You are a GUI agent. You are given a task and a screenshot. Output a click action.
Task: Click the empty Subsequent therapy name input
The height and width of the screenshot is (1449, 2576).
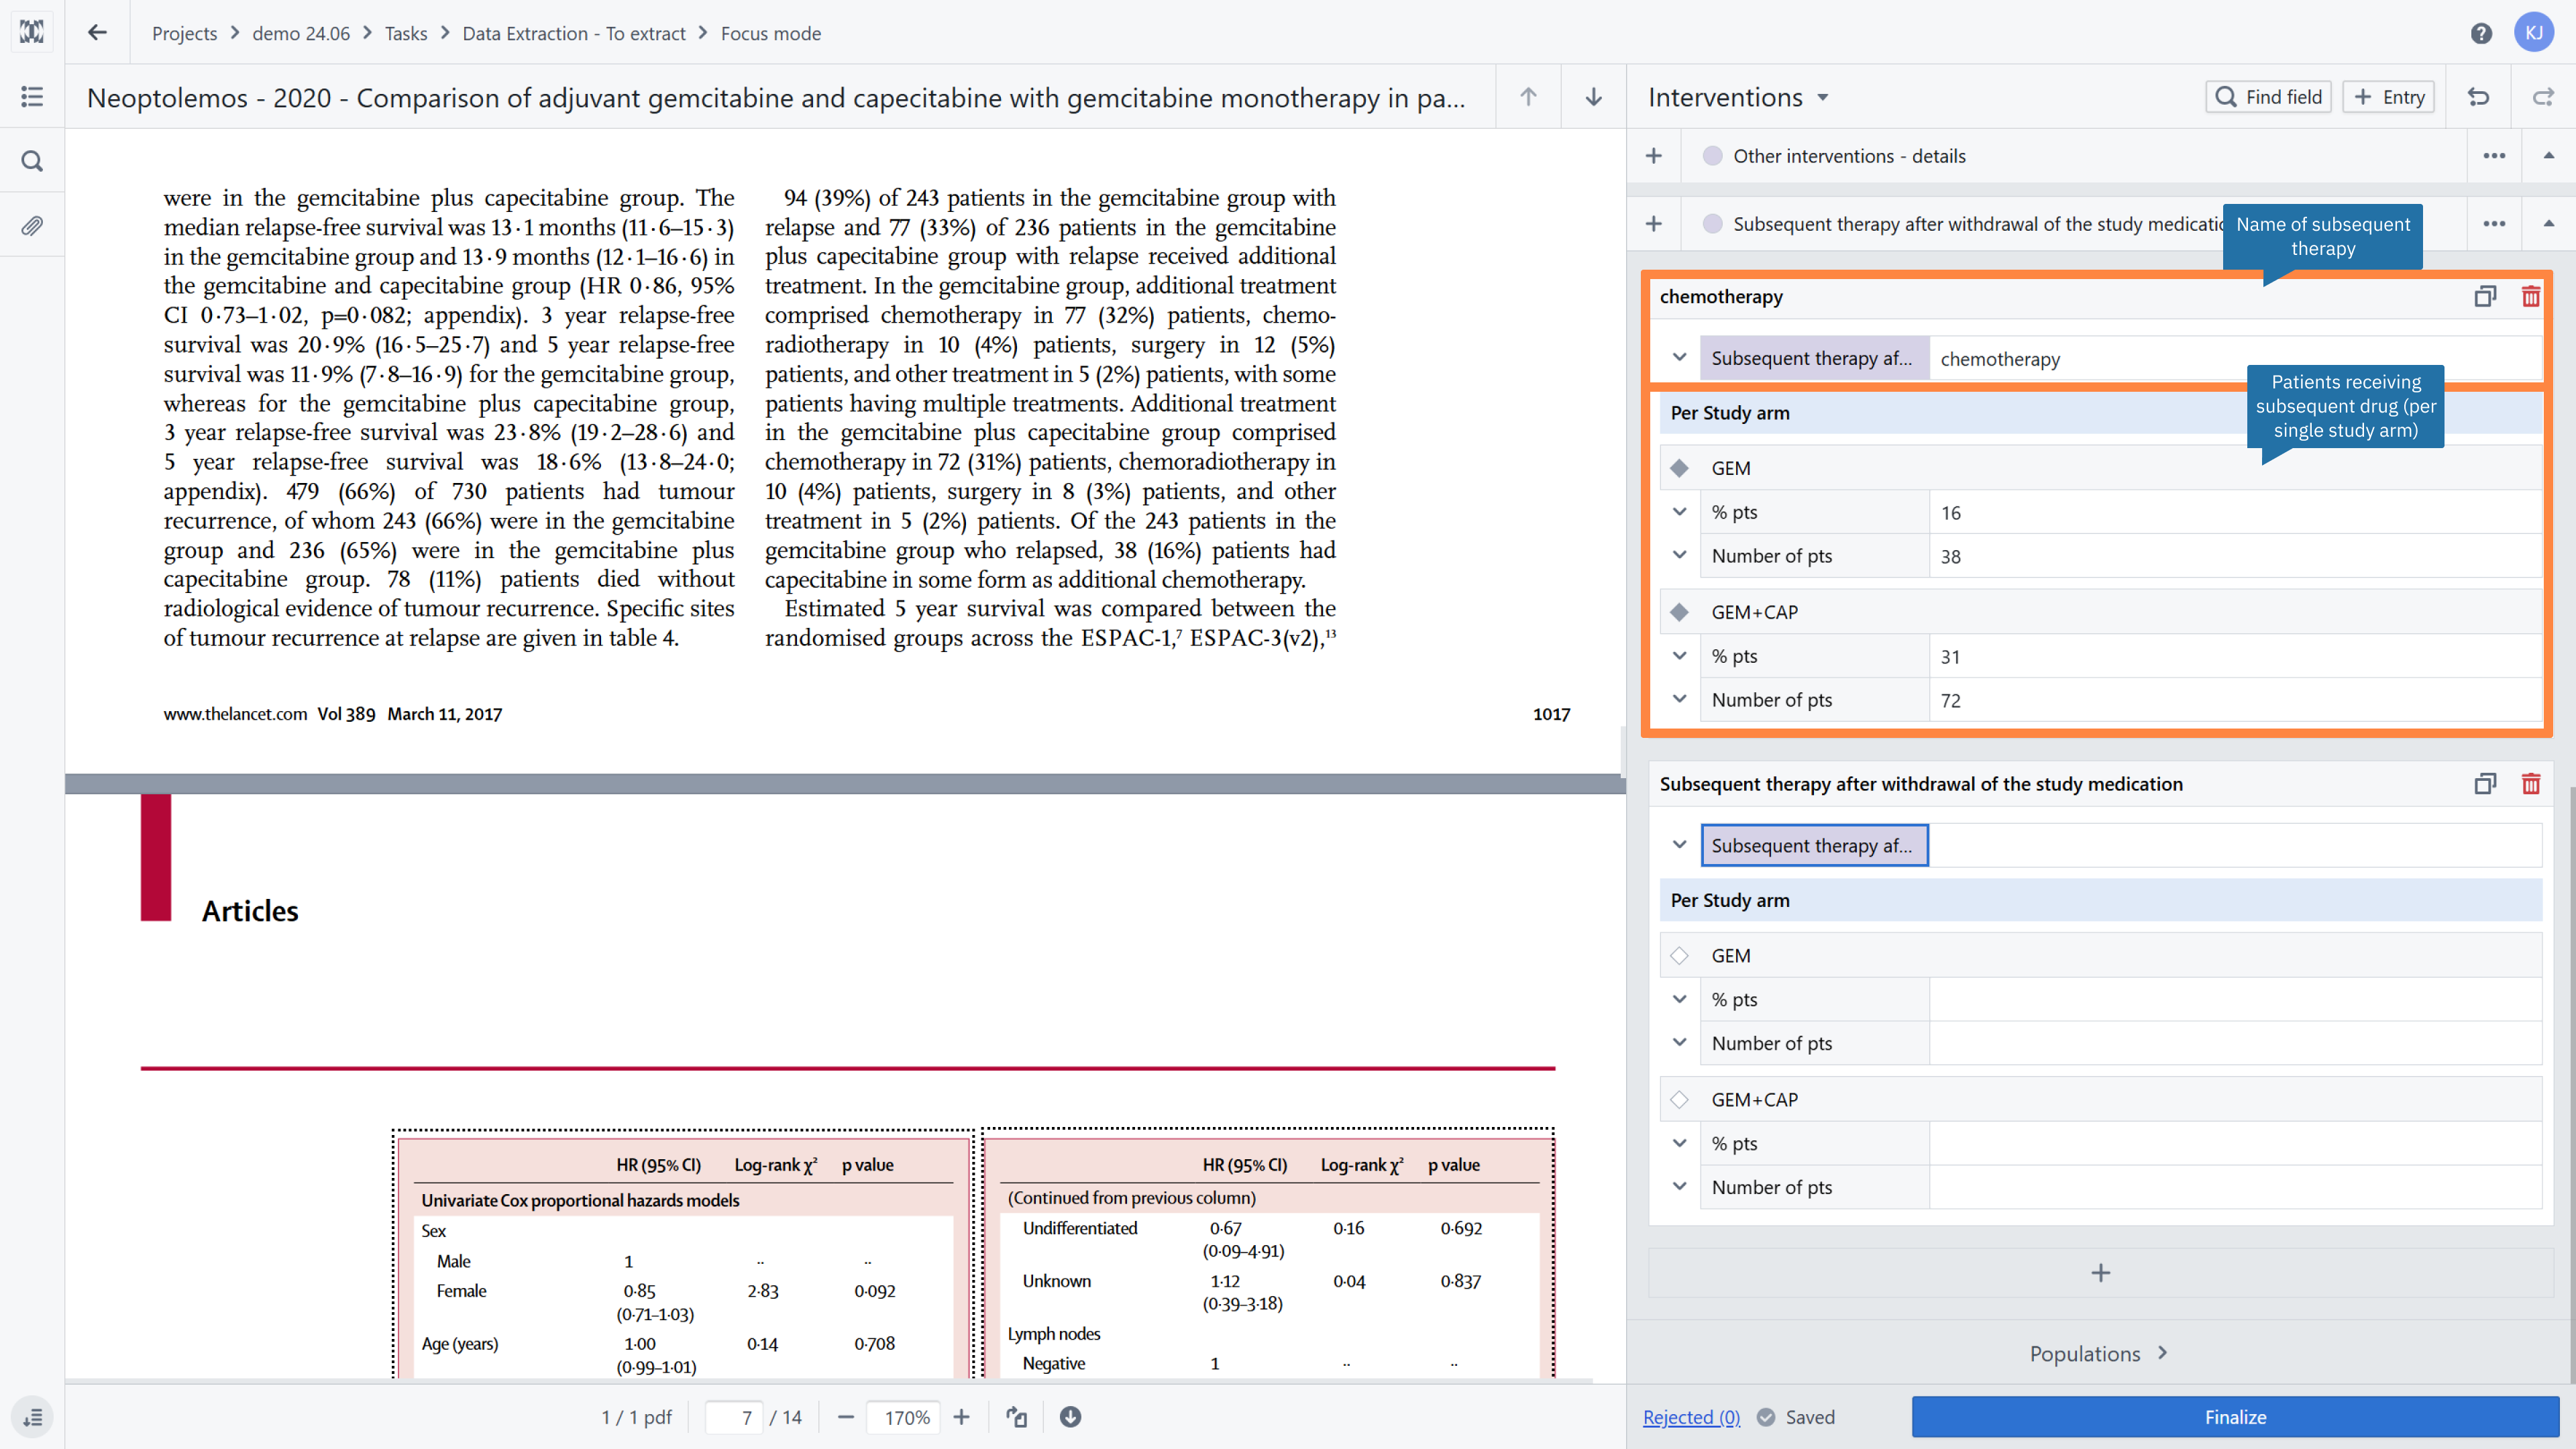(x=2235, y=845)
